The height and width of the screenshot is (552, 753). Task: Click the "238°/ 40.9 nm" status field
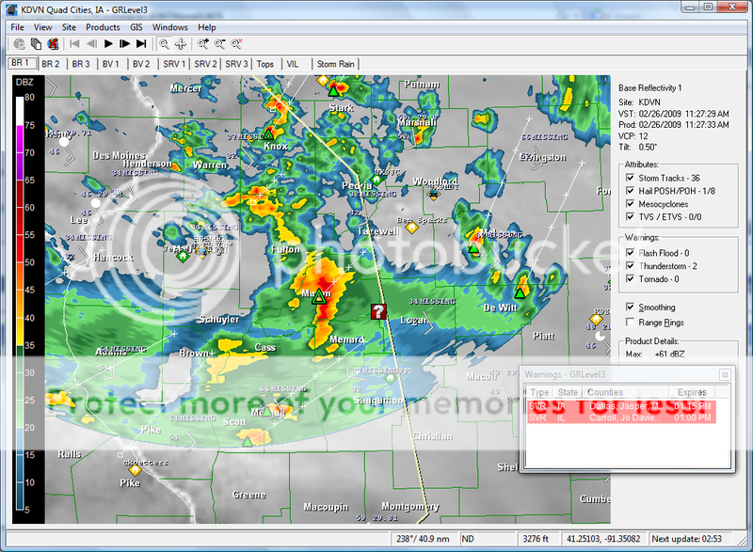click(x=423, y=539)
